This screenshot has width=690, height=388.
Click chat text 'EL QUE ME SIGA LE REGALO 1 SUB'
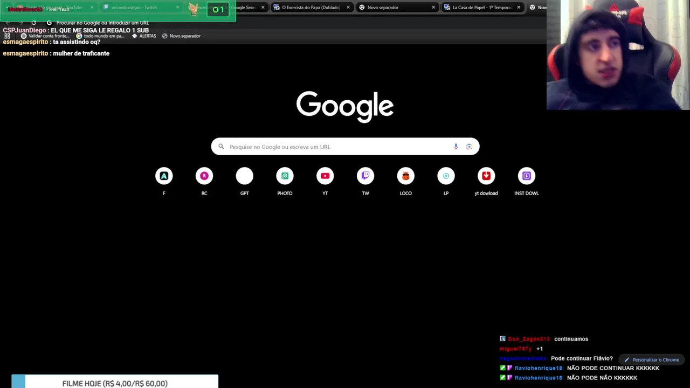click(100, 30)
